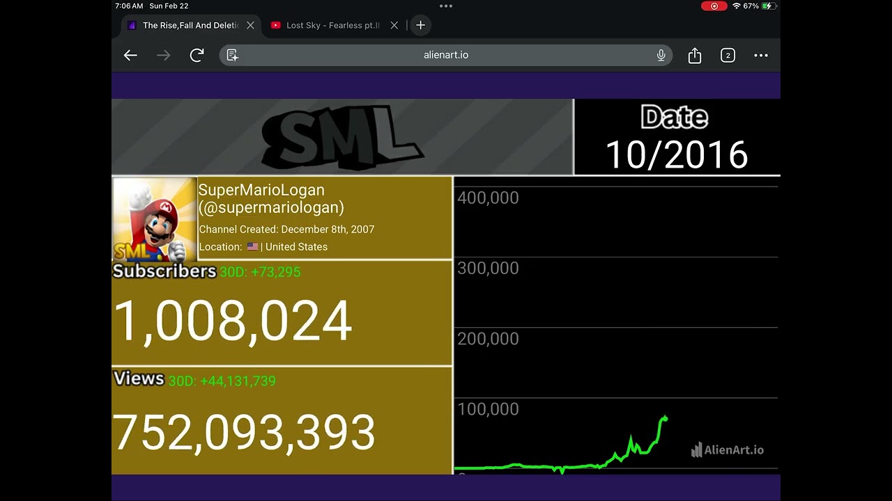
Task: Click the Channel Created December 8th, 2007 text
Action: [286, 229]
